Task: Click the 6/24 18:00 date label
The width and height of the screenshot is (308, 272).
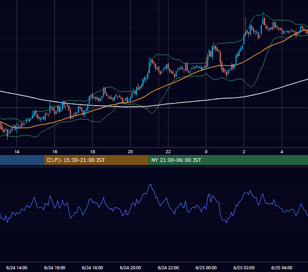Action: click(92, 267)
